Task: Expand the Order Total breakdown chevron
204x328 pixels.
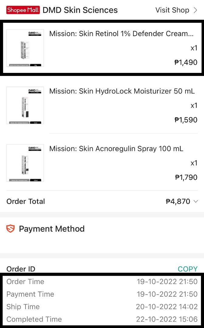Action: click(x=196, y=201)
